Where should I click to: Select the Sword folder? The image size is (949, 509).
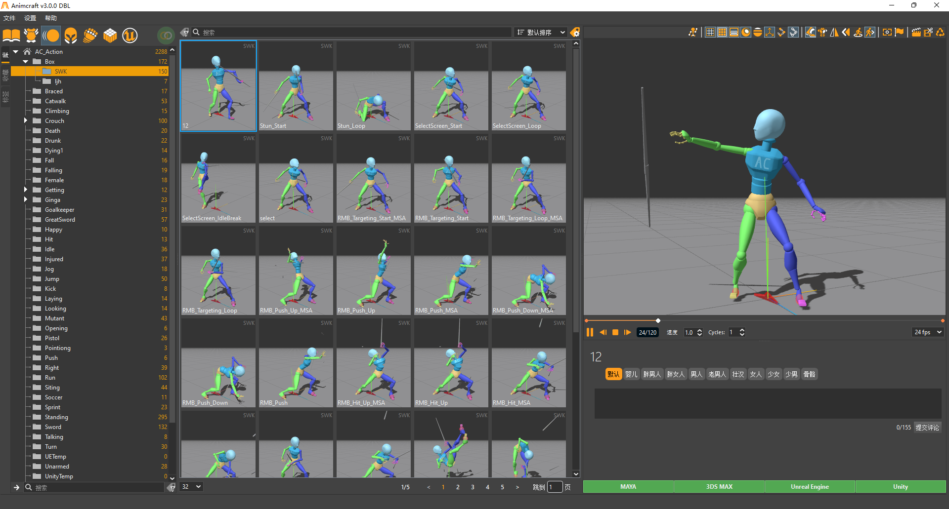tap(53, 427)
